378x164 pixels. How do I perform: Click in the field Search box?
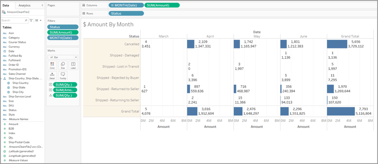click(14, 20)
